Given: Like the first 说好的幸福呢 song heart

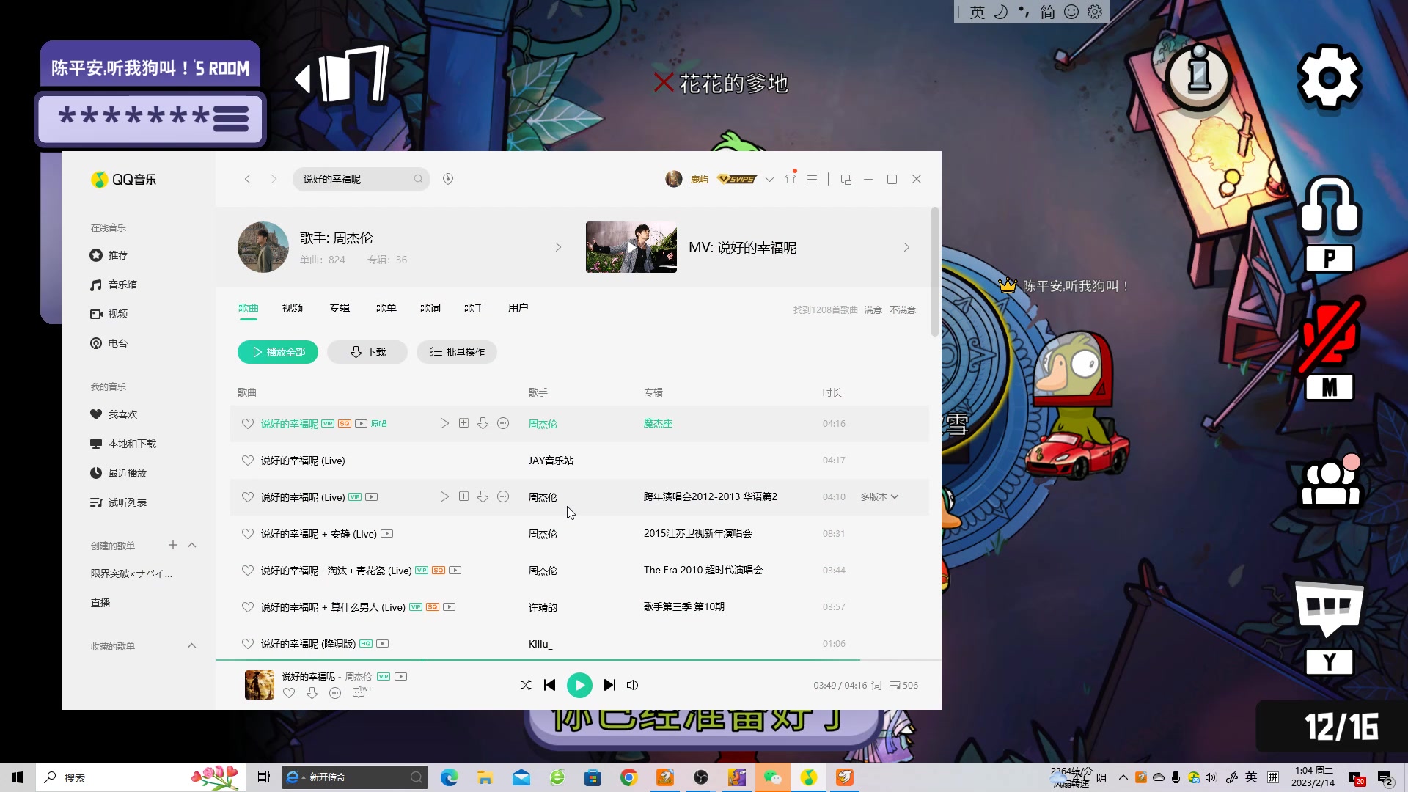Looking at the screenshot, I should tap(248, 424).
